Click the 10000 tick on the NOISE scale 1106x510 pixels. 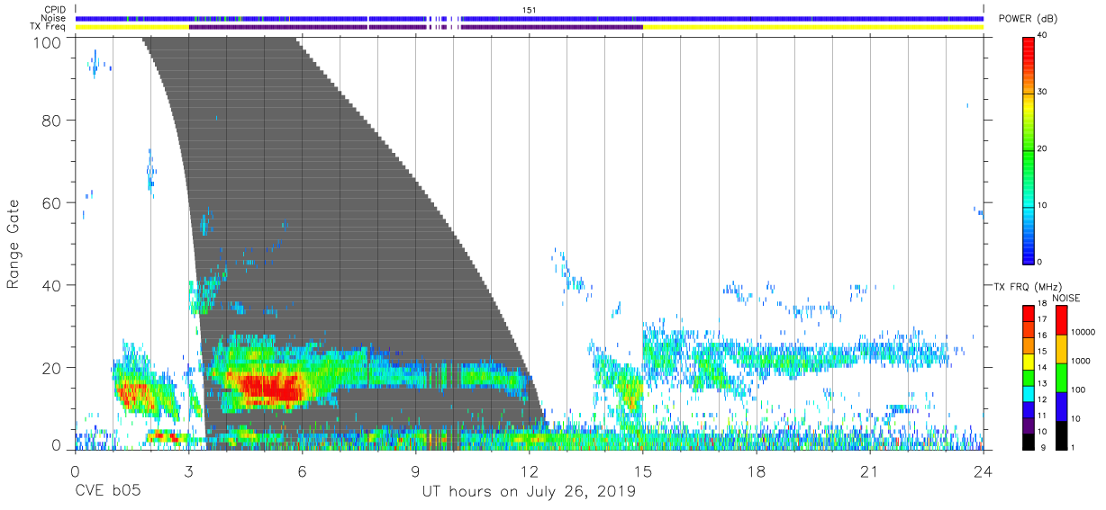(x=1083, y=332)
